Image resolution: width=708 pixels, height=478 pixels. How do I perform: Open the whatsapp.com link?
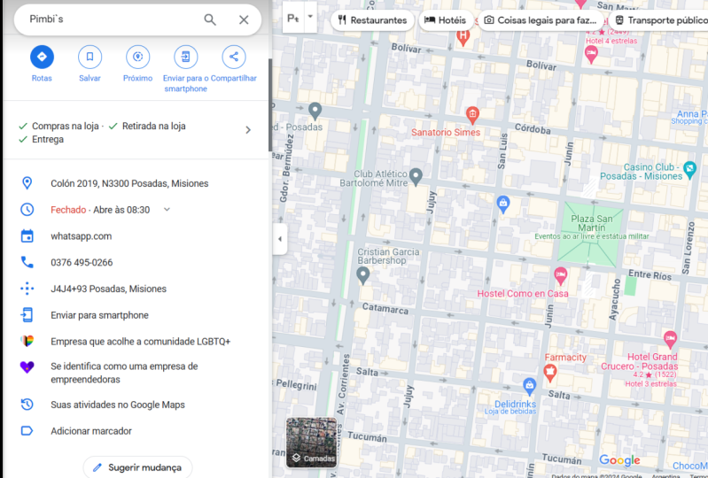(x=82, y=235)
